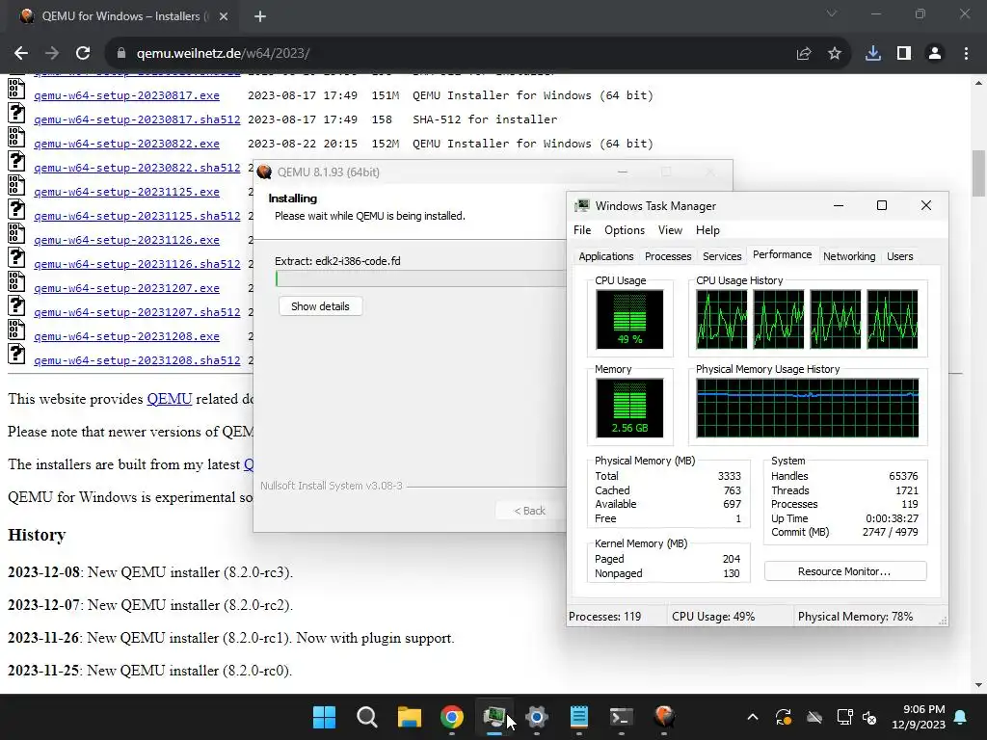Open Notepad icon in taskbar

[x=579, y=717]
